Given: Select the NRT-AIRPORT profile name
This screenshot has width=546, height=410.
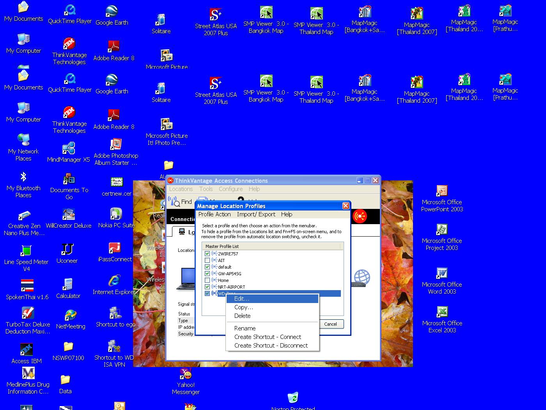Looking at the screenshot, I should [x=232, y=287].
